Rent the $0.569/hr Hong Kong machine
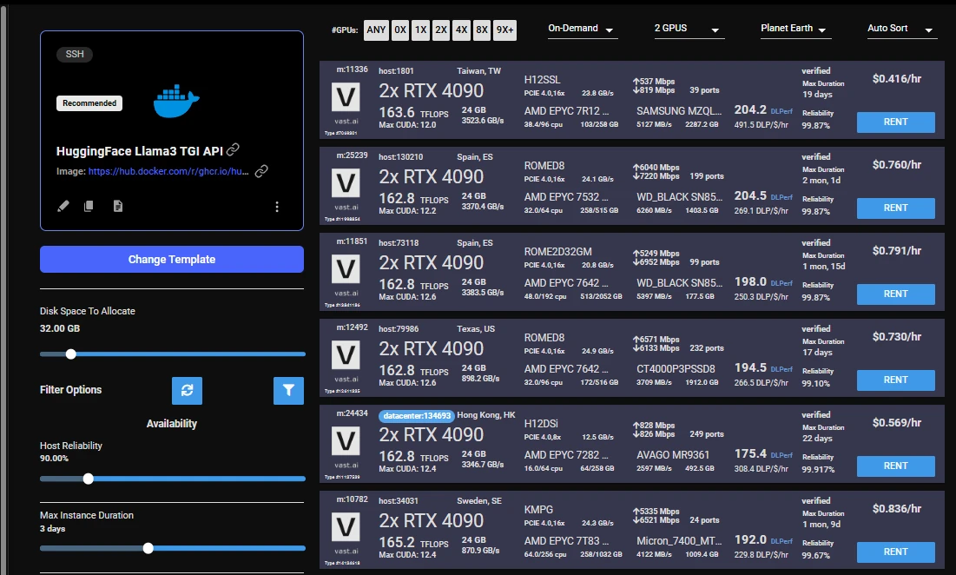 [895, 466]
